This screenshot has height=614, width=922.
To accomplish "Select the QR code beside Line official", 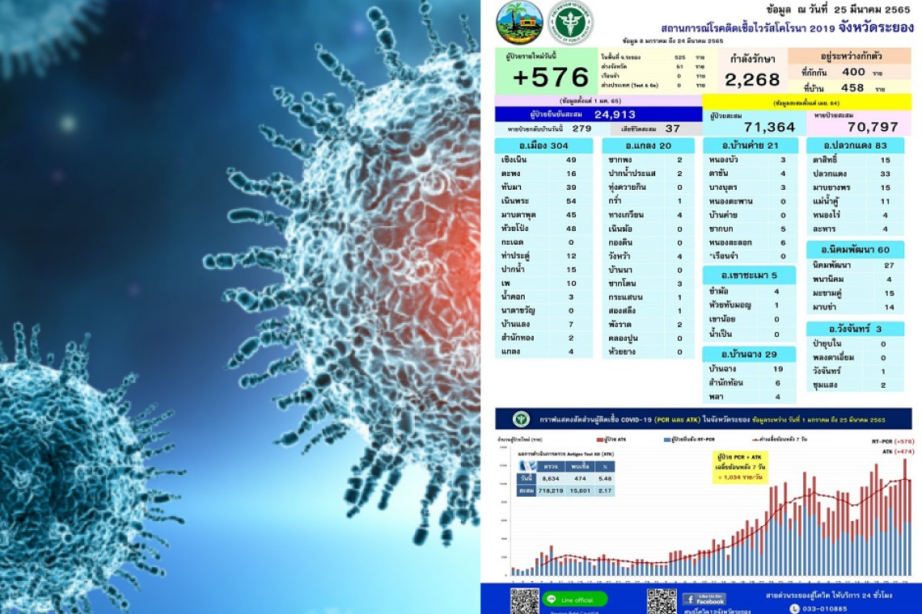I will tap(524, 600).
